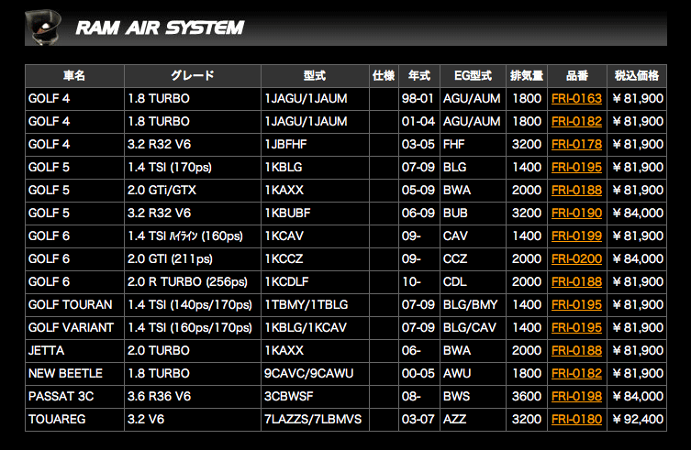Select the 00-05 model year cell
This screenshot has height=450, width=691.
pos(419,373)
